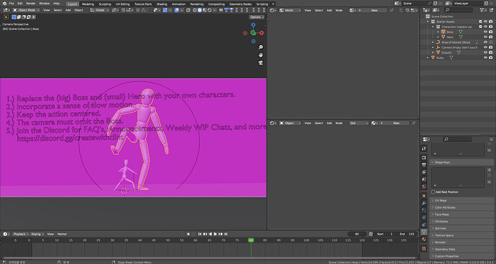Screen dimensions: 496x264
Task: Expand the Geometry Data panel
Action: point(461,249)
